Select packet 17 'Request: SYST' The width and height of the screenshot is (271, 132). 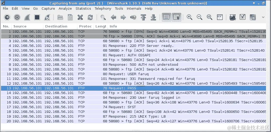[133, 107]
